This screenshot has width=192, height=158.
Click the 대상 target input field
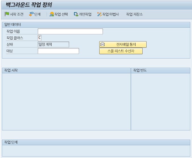[58, 51]
